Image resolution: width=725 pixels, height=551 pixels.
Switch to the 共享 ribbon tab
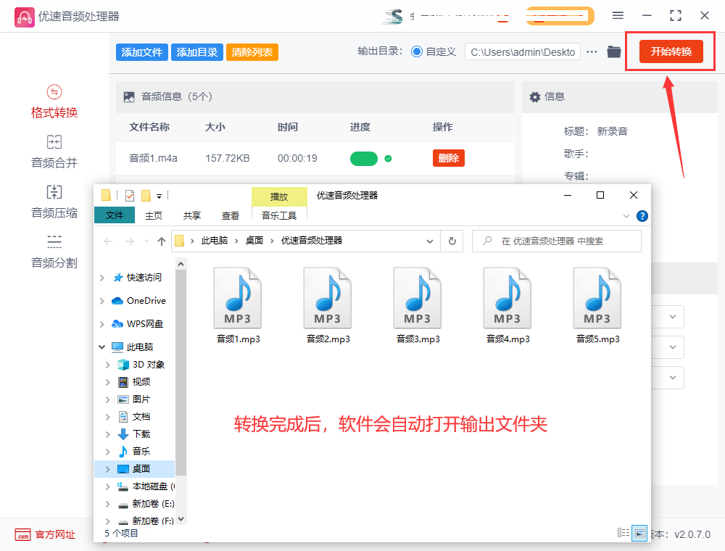[x=192, y=216]
